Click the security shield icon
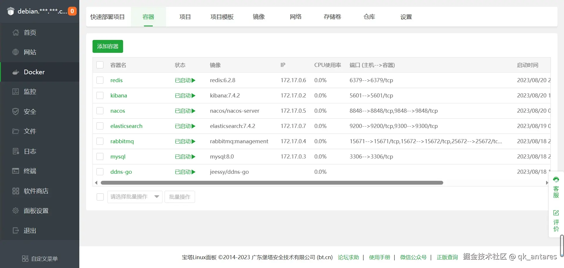564x268 pixels. [16, 112]
